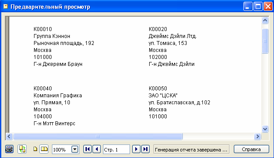The width and height of the screenshot is (274, 158).
Task: Go to previous page arrow
Action: 96,149
